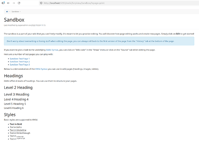Image resolution: width=199 pixels, height=143 pixels.
Task: Click the Sandbox page title
Action: [x=14, y=20]
